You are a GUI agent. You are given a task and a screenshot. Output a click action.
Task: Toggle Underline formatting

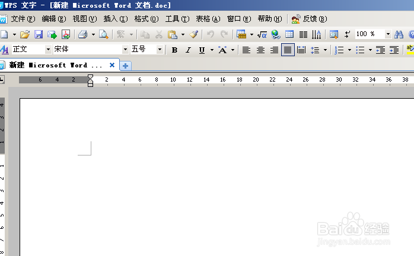pyautogui.click(x=202, y=50)
